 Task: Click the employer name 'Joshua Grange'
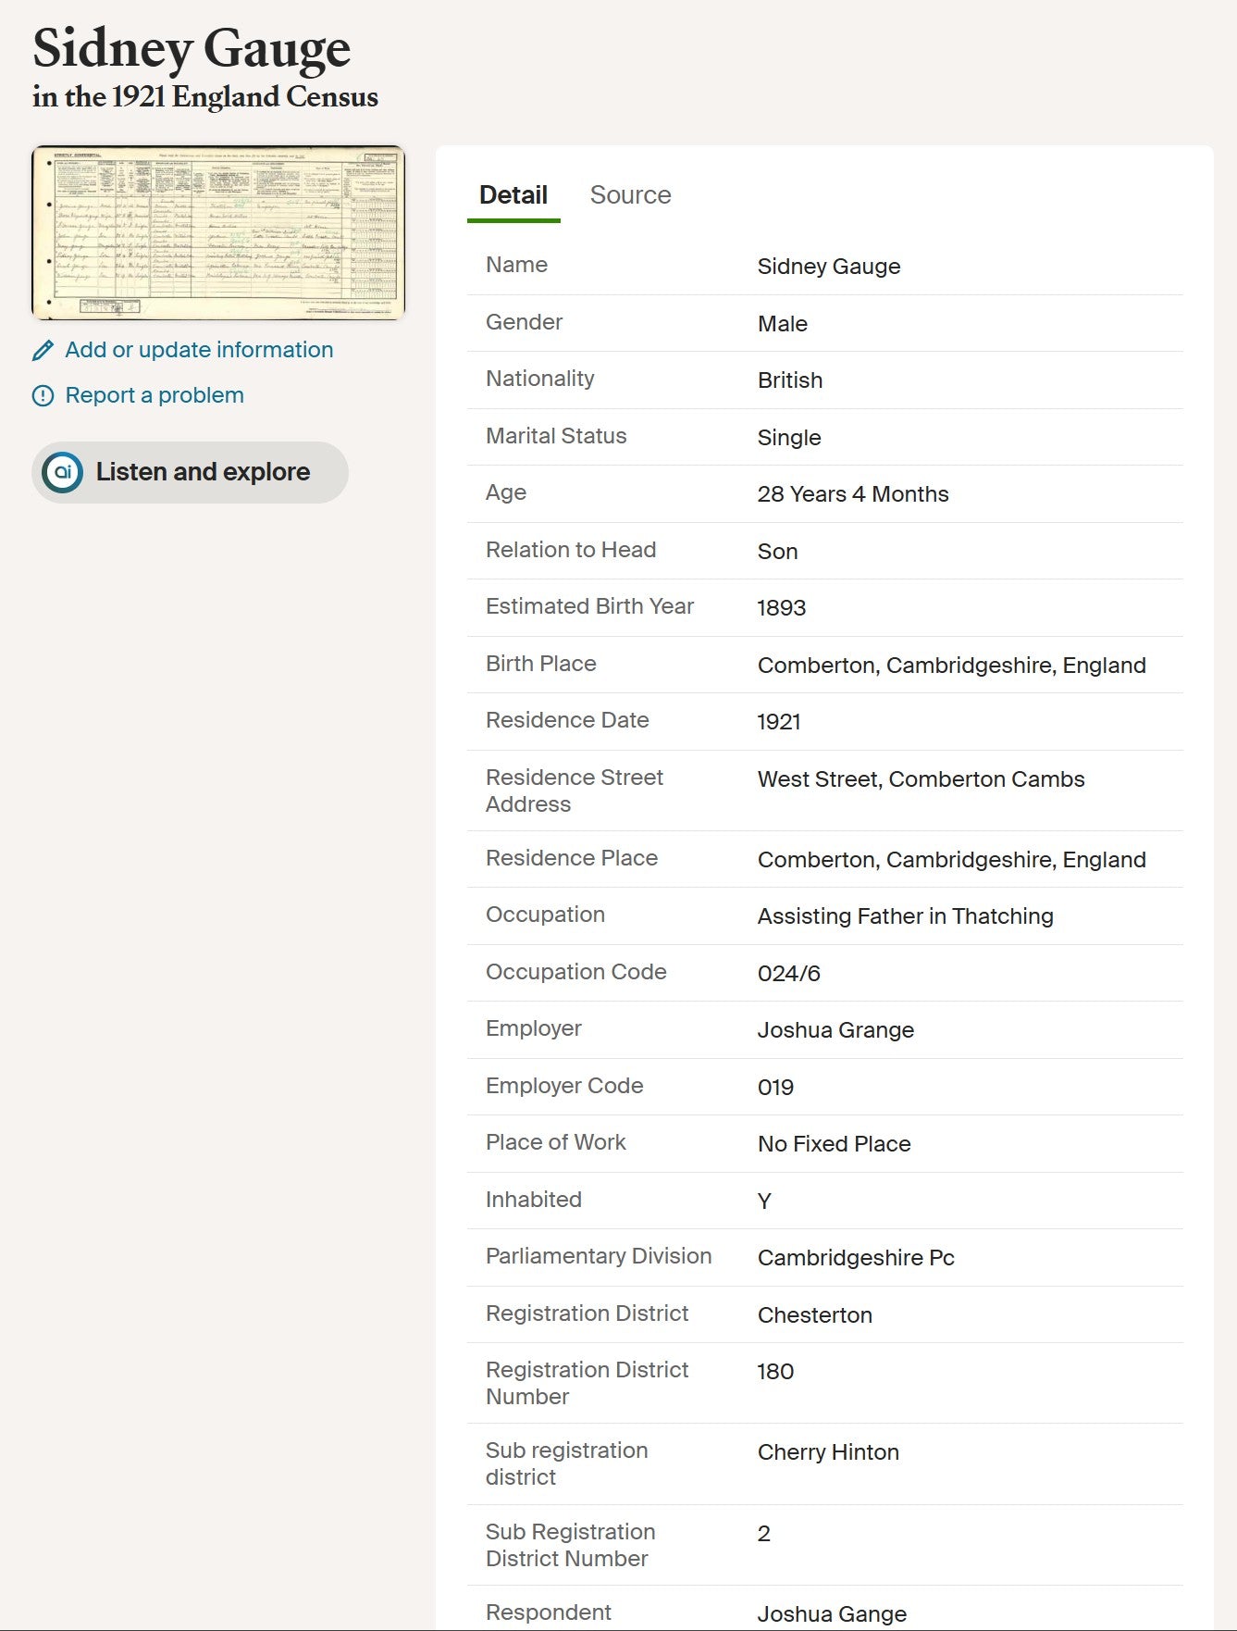pyautogui.click(x=835, y=1030)
